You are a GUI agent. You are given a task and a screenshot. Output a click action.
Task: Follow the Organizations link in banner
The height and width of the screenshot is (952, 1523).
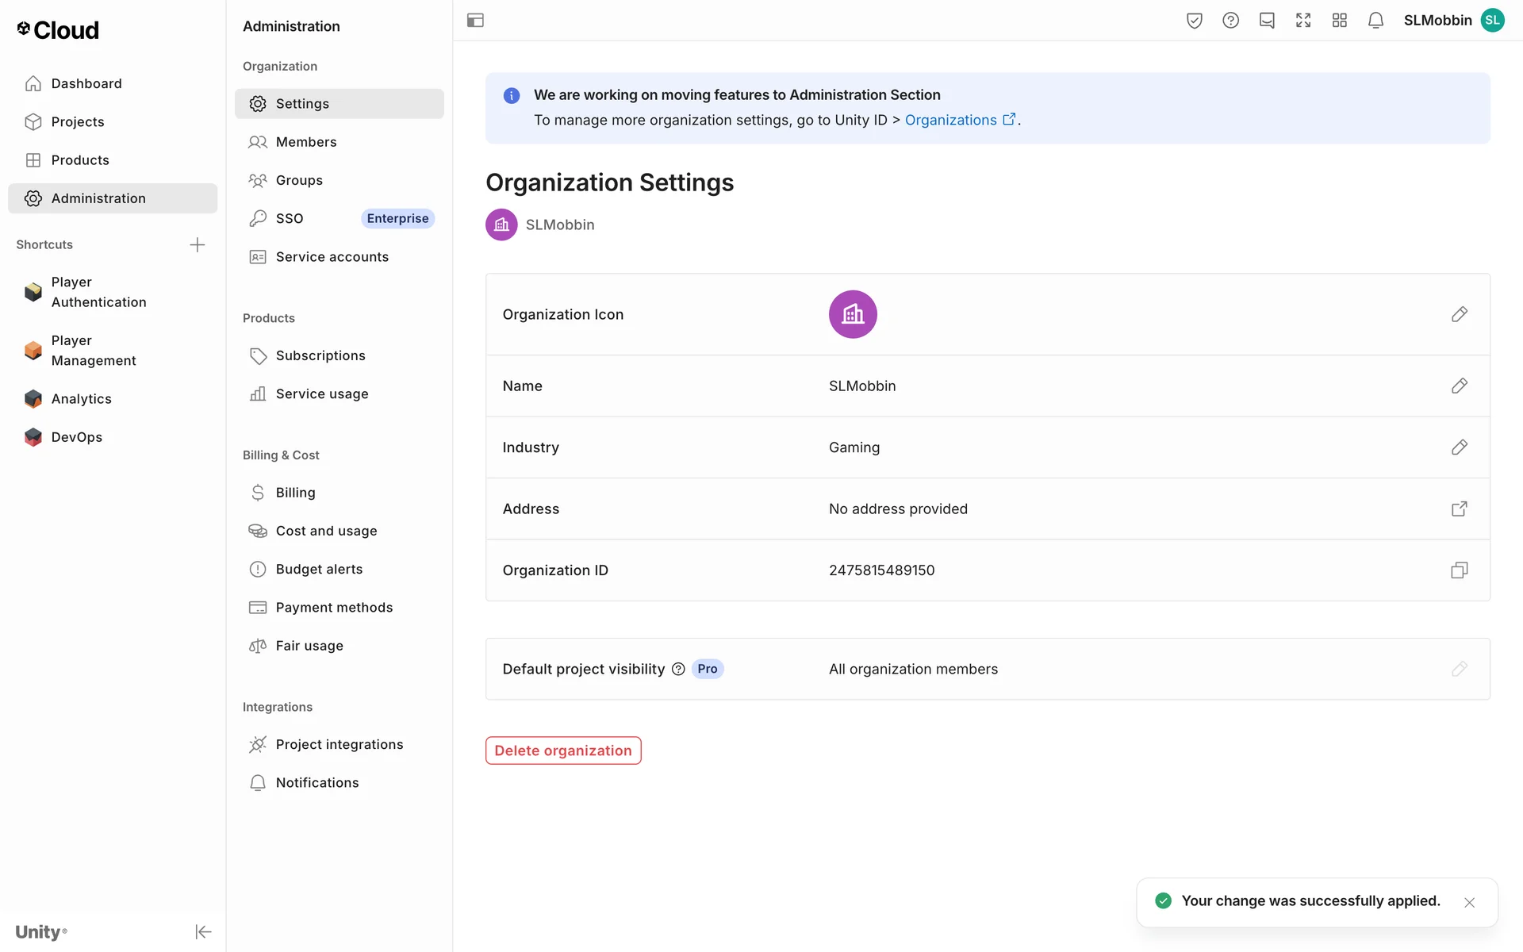click(950, 120)
